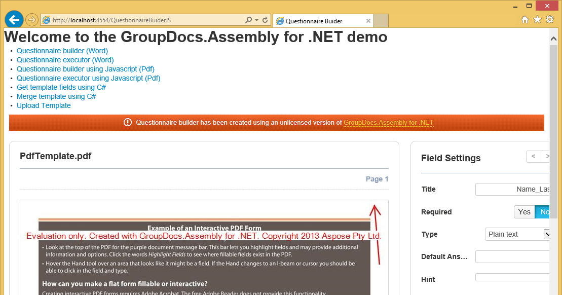Set Required to No

(543, 211)
